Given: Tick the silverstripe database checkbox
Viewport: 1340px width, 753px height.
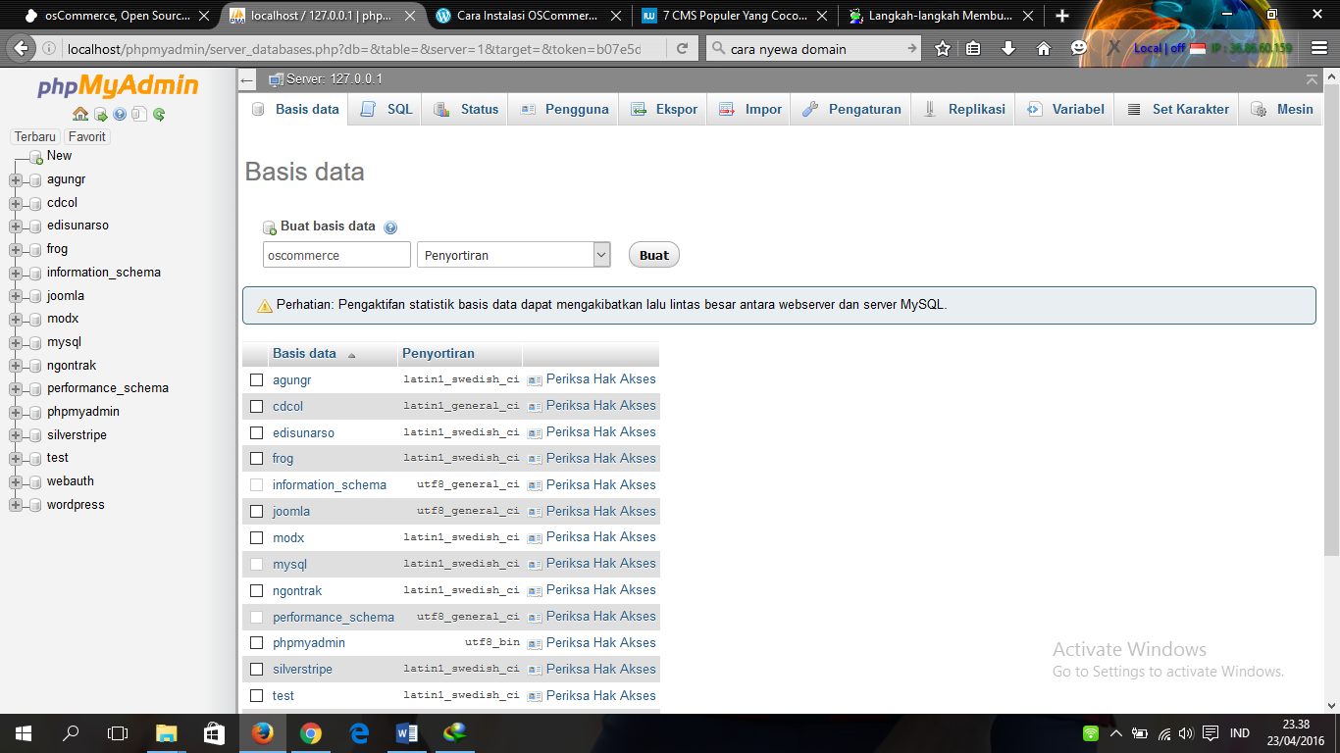Looking at the screenshot, I should 257,670.
